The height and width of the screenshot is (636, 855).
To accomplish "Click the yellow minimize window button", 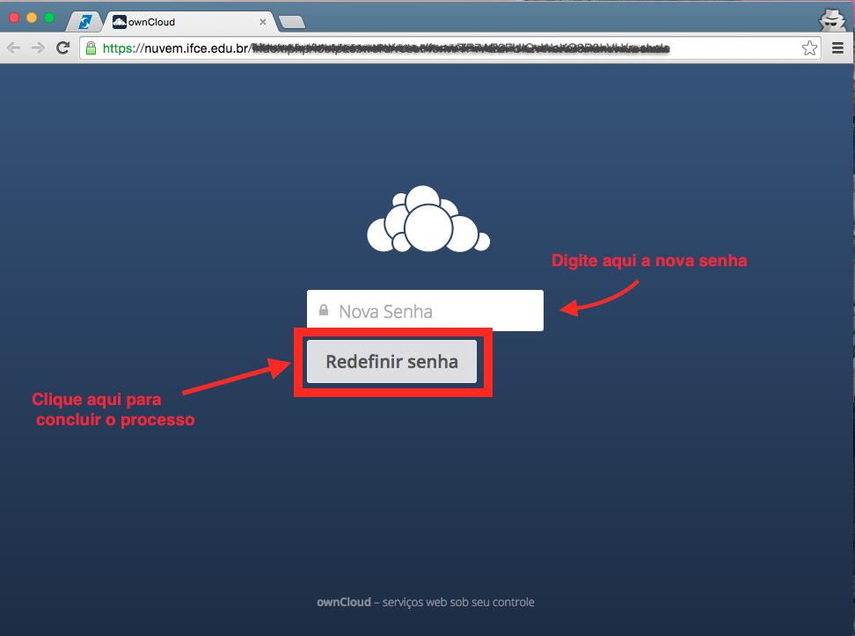I will click(x=32, y=18).
